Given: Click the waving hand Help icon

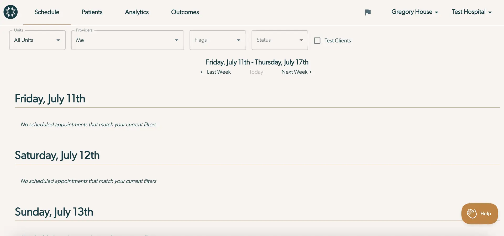Looking at the screenshot, I should pyautogui.click(x=472, y=213).
